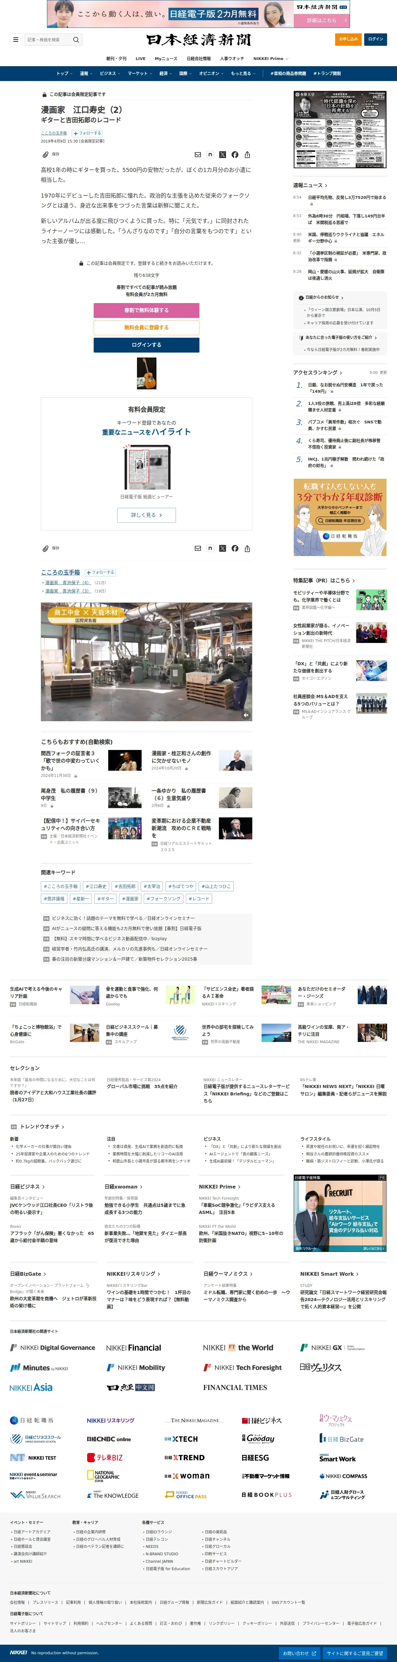Screen dimensions: 397x1662
Task: Click the pink 春割で無料体験する button
Action: pos(147,310)
